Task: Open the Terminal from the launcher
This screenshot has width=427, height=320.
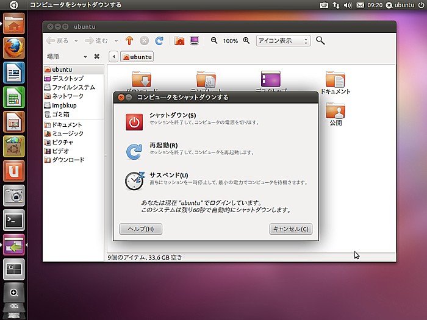Action: pyautogui.click(x=14, y=220)
